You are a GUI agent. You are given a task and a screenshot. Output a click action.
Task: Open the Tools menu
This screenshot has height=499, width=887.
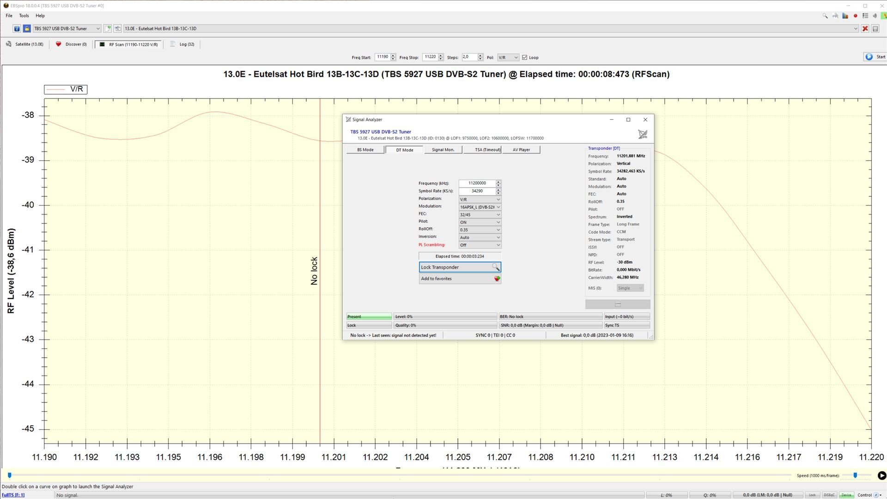(x=24, y=16)
